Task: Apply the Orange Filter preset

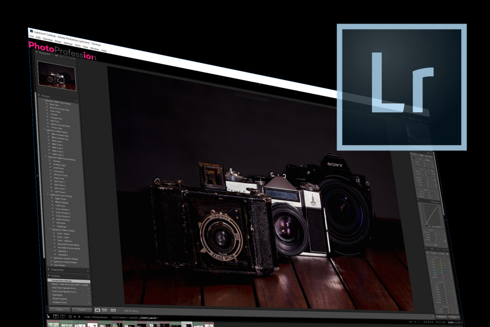Action: coord(56,118)
